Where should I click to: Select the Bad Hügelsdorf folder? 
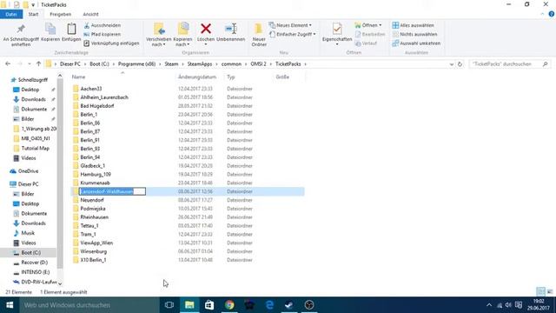click(97, 106)
